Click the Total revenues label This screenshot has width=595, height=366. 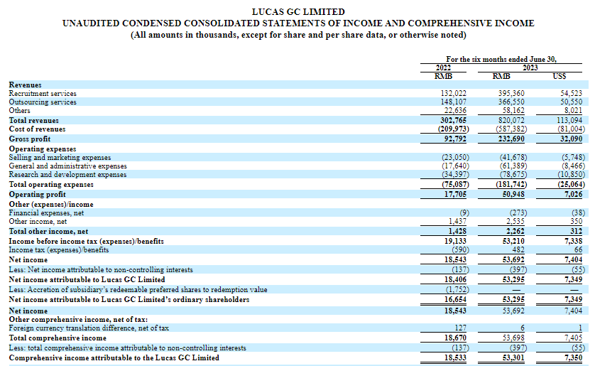point(34,120)
